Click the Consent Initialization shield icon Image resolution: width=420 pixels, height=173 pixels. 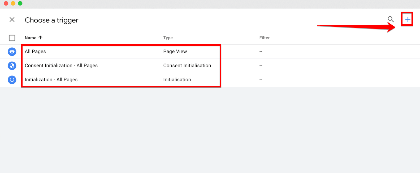coord(12,66)
